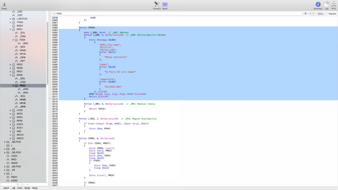Click DSDT in the bottom path bar
Viewport: 338px width, 190px height.
(6, 188)
